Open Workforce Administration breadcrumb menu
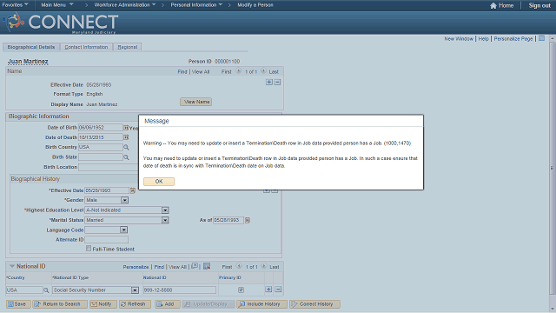 [125, 5]
